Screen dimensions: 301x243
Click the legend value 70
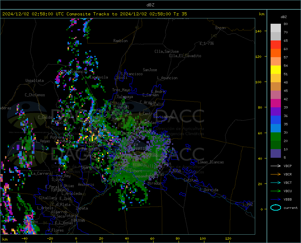pos(286,32)
